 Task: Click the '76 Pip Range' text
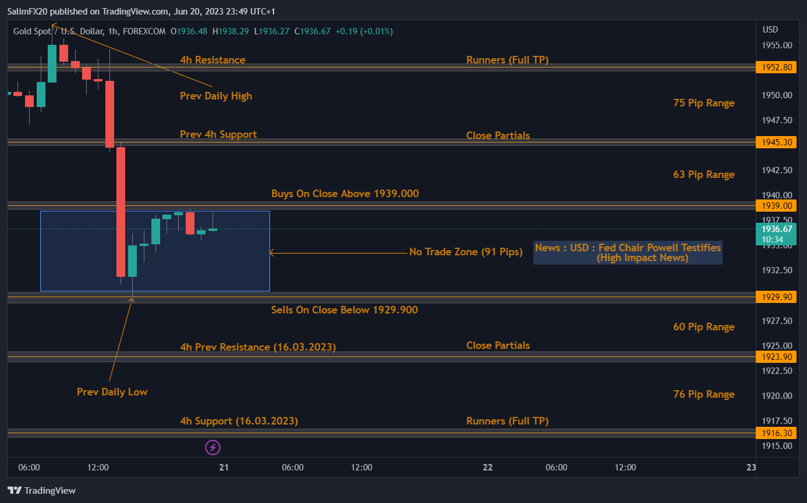[704, 394]
